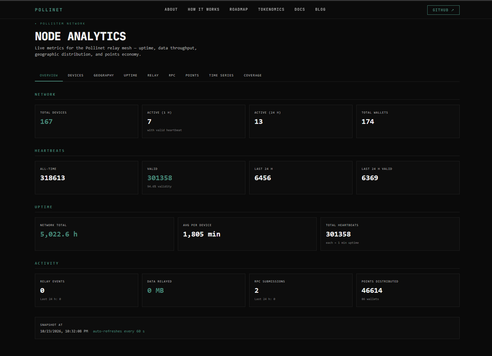Click the Active (24 H) value 13

point(259,122)
